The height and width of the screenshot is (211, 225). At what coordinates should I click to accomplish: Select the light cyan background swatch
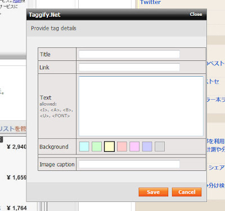[x=84, y=147]
